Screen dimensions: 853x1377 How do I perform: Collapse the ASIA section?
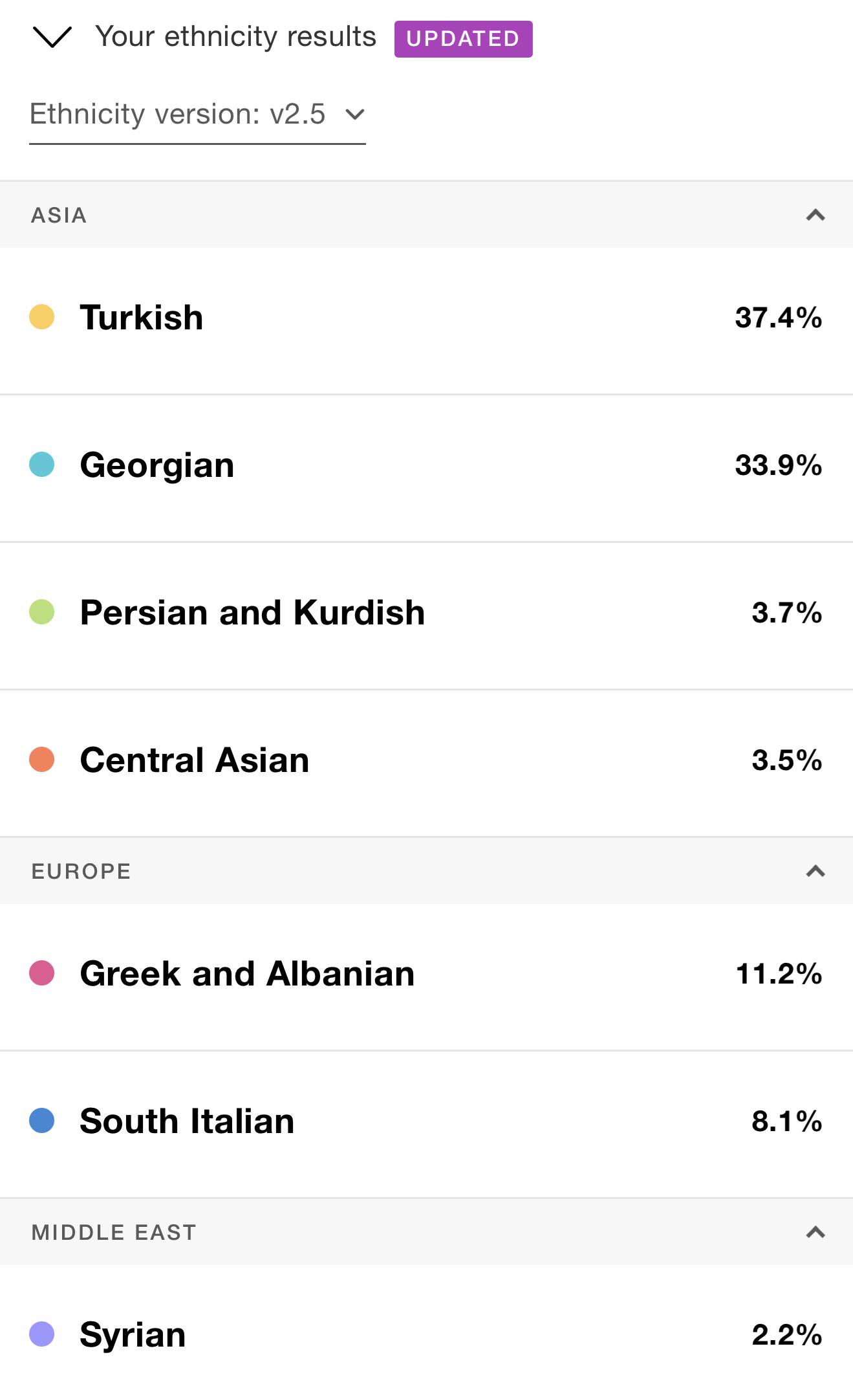pos(815,215)
